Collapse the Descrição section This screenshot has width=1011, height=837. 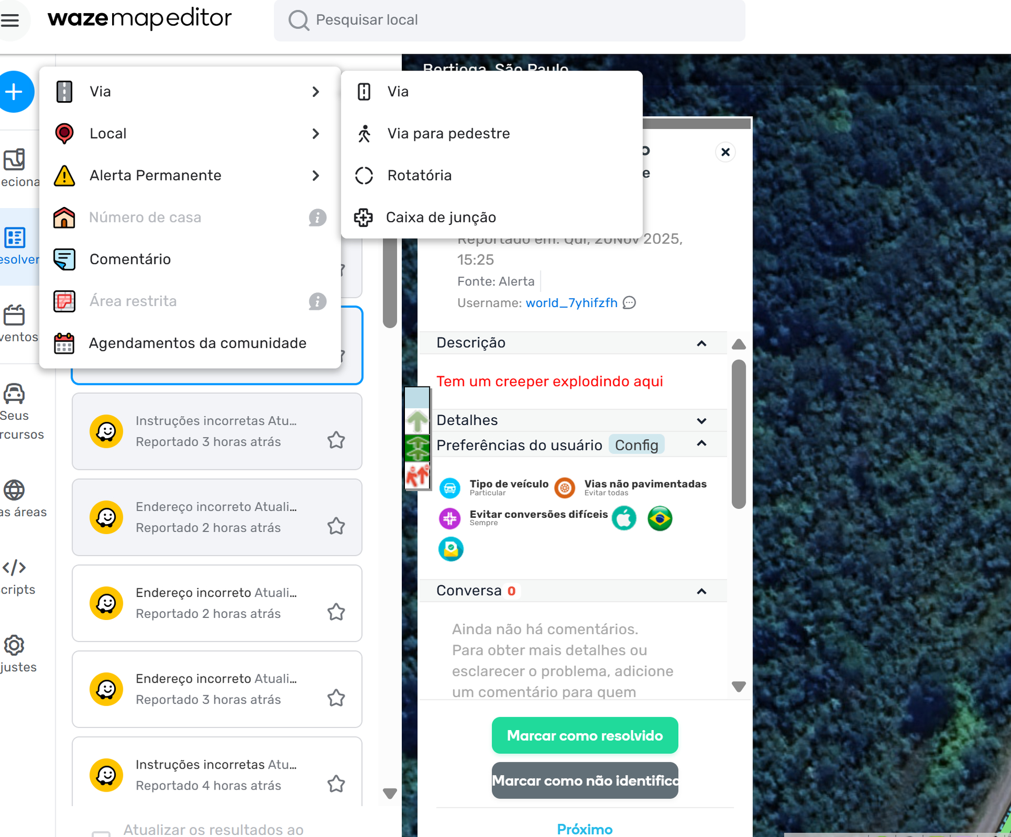pyautogui.click(x=701, y=343)
